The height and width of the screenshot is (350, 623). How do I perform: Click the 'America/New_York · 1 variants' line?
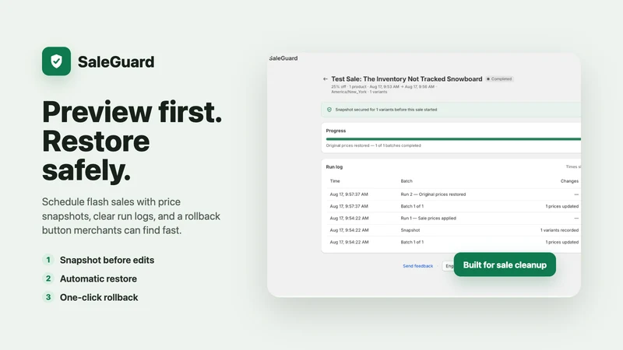pyautogui.click(x=359, y=92)
